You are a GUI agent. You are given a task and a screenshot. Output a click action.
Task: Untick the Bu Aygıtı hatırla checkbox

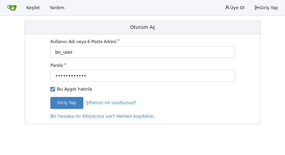(53, 89)
